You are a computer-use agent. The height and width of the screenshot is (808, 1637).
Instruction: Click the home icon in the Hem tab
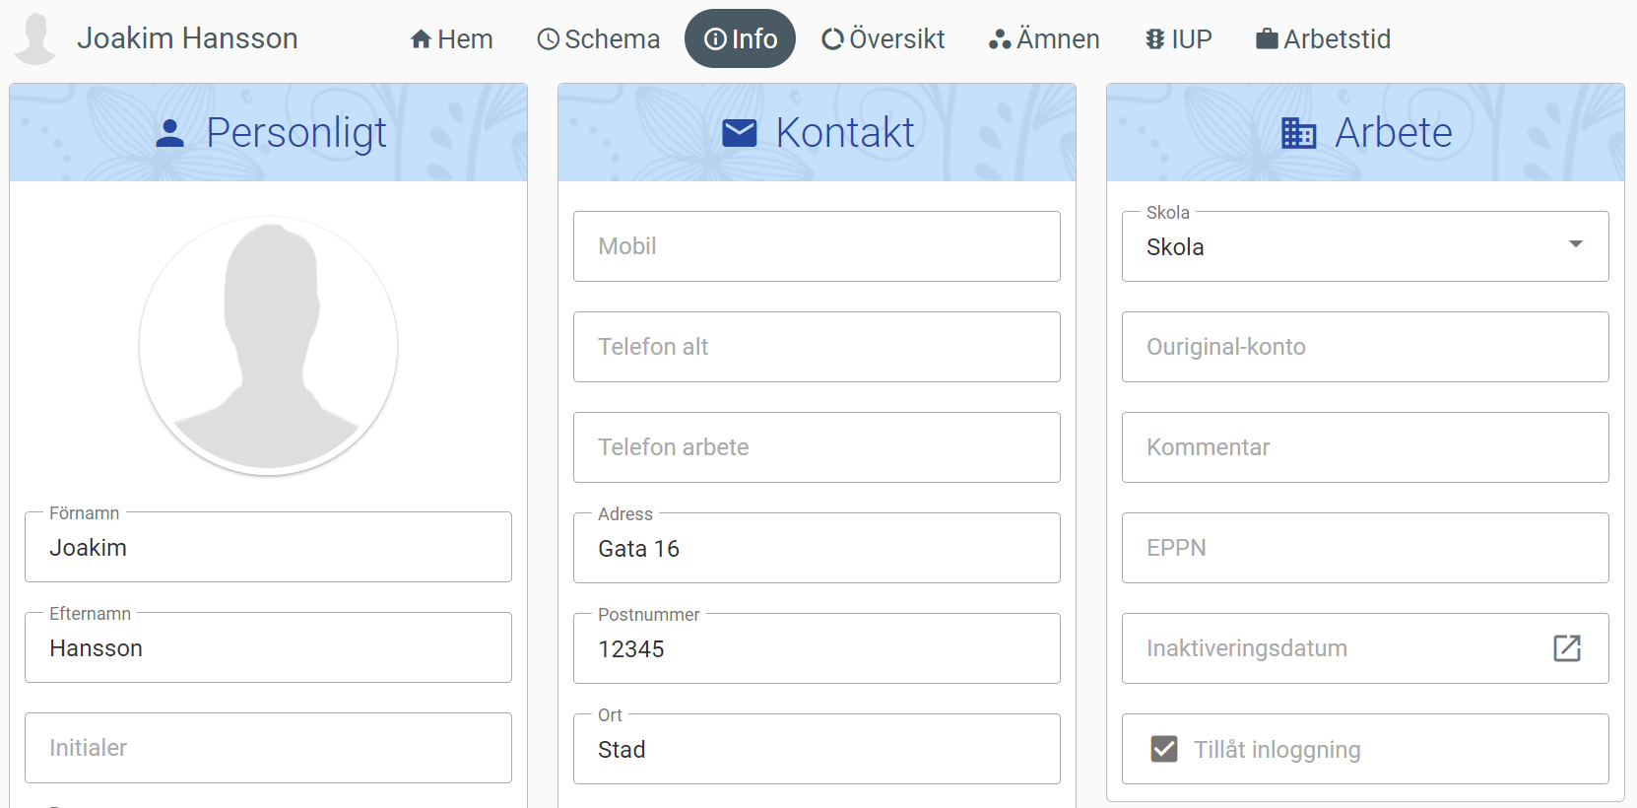422,39
